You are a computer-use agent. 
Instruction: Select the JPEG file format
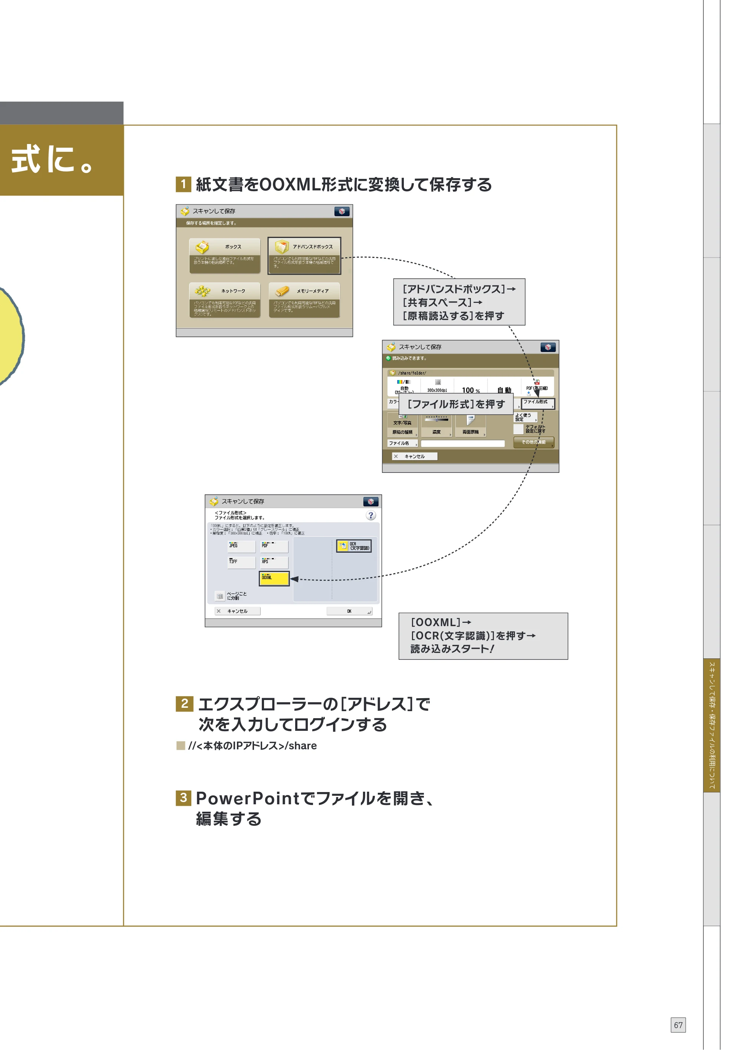tap(242, 547)
